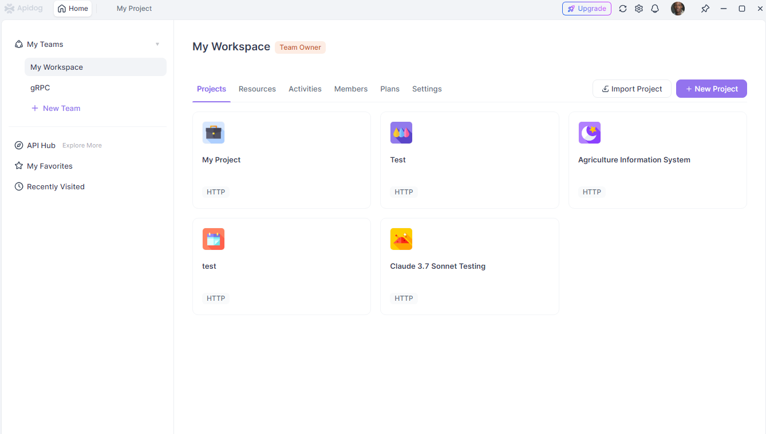Open the notifications bell icon

pos(655,9)
